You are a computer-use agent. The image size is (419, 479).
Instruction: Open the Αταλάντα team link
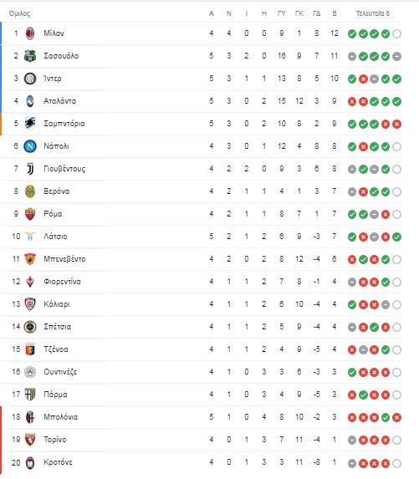59,101
